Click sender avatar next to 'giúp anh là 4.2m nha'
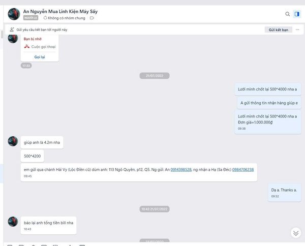 point(13,141)
